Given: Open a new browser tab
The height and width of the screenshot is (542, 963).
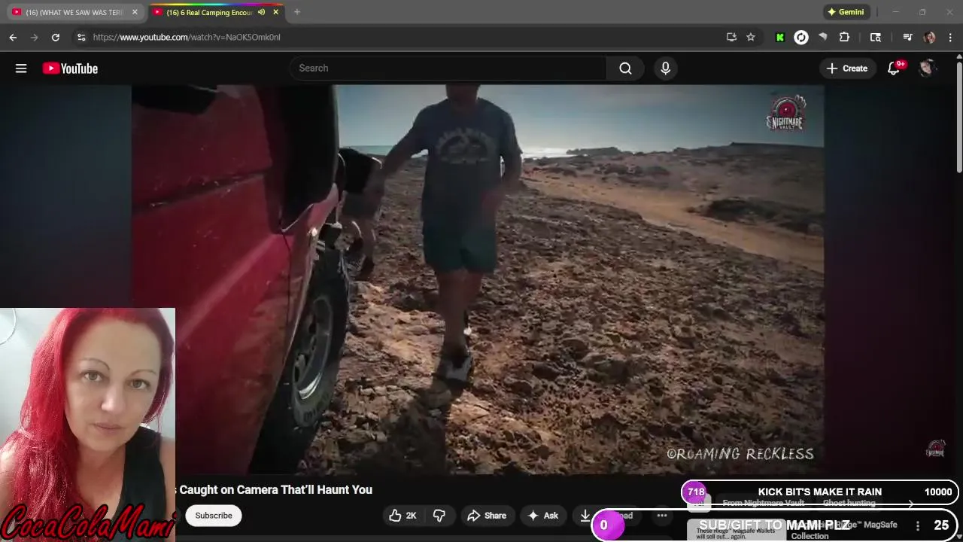Looking at the screenshot, I should (297, 12).
